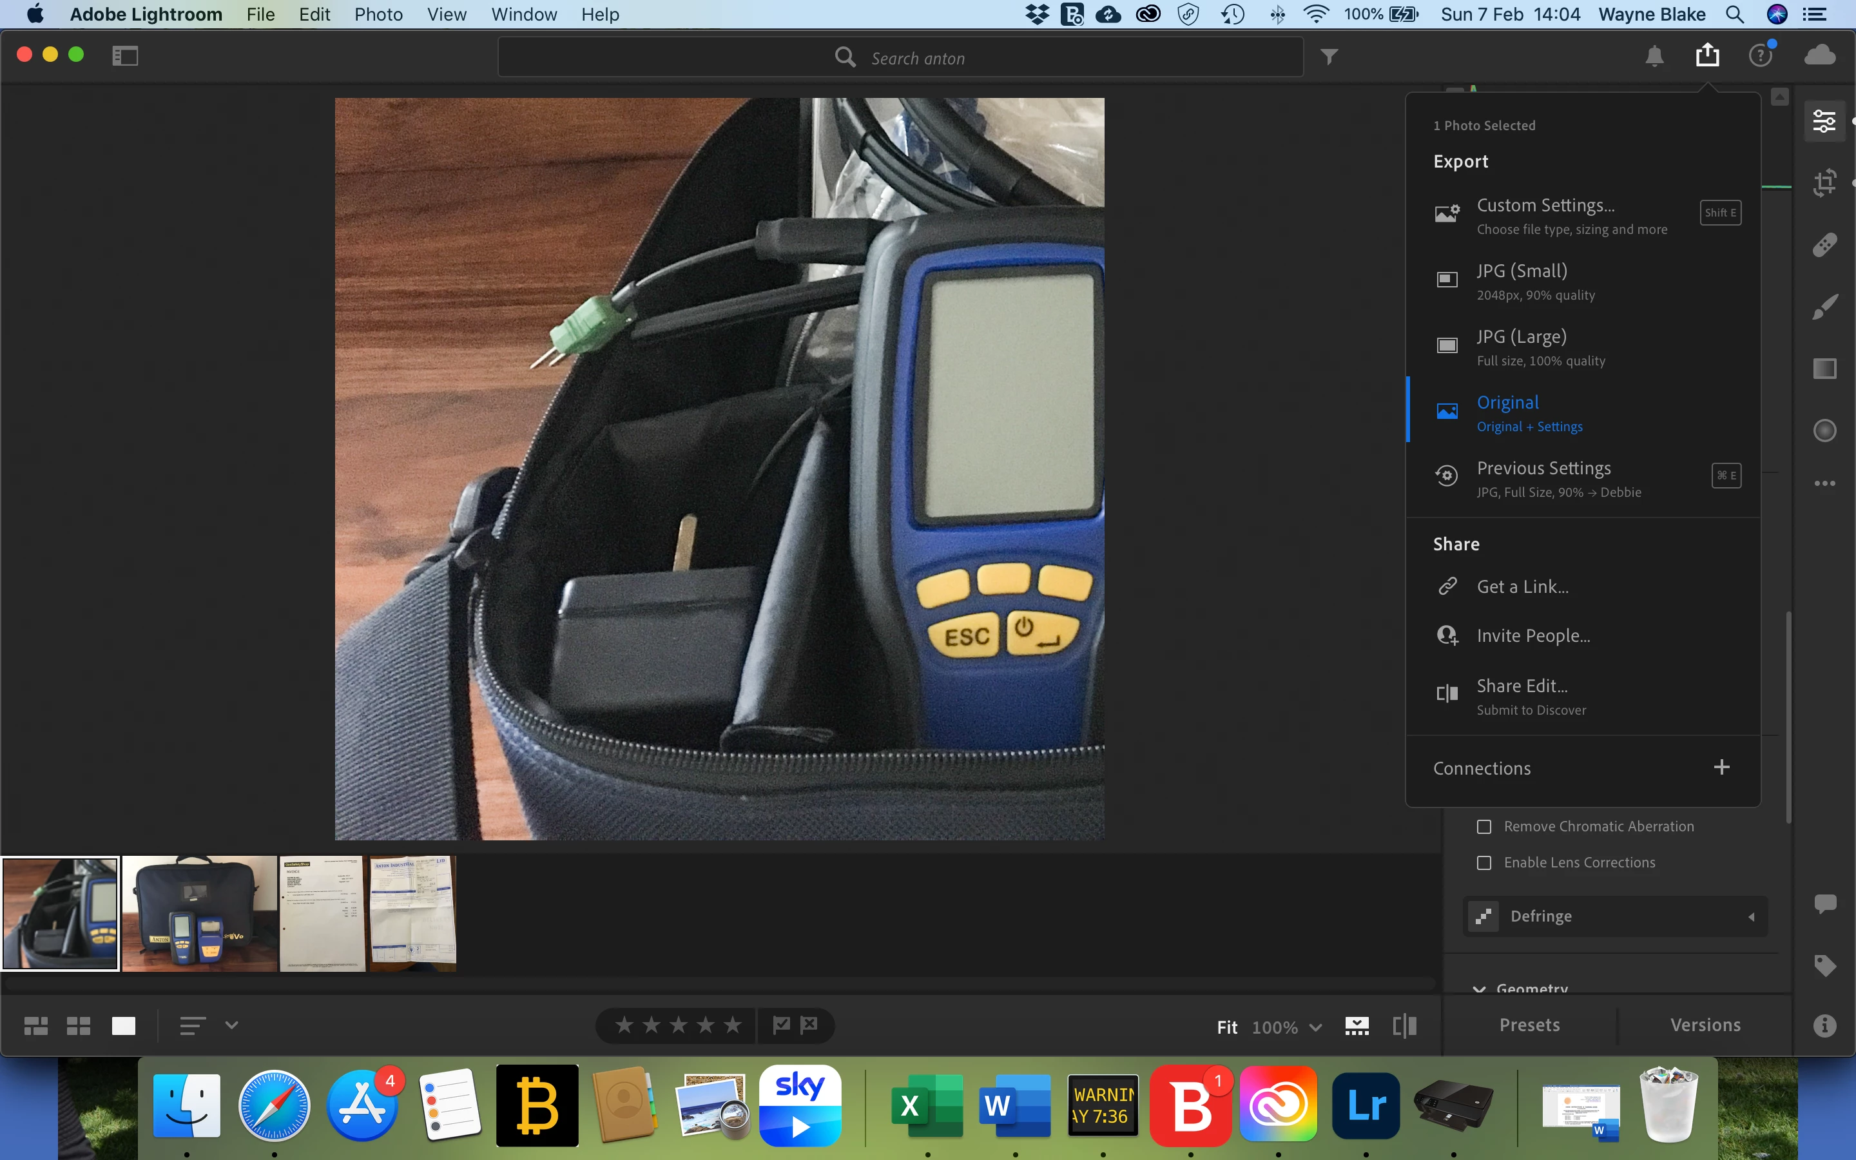Open the Radial Gradient tool
Viewport: 1856px width, 1160px height.
[x=1824, y=430]
